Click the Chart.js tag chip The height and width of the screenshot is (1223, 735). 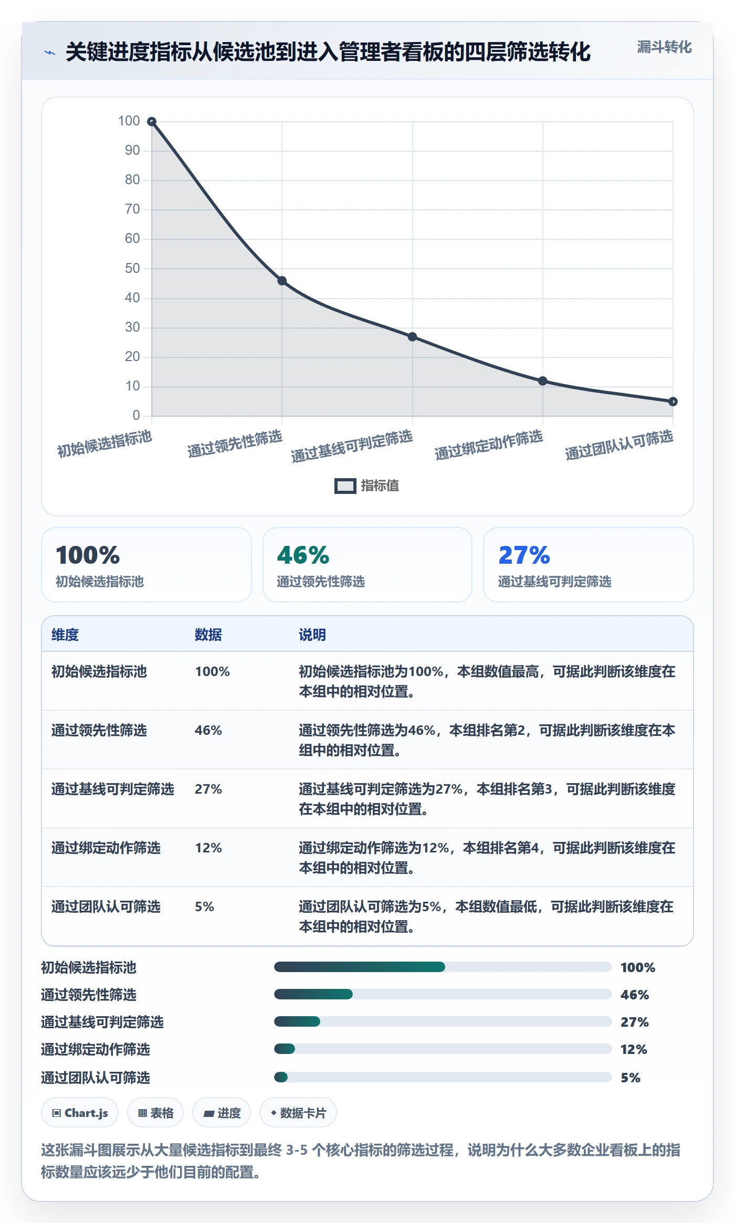tap(80, 1113)
